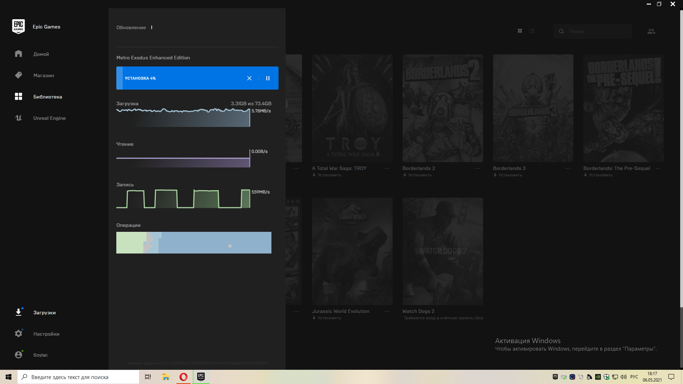Open the Библиотека library section
This screenshot has width=683, height=384.
(47, 97)
